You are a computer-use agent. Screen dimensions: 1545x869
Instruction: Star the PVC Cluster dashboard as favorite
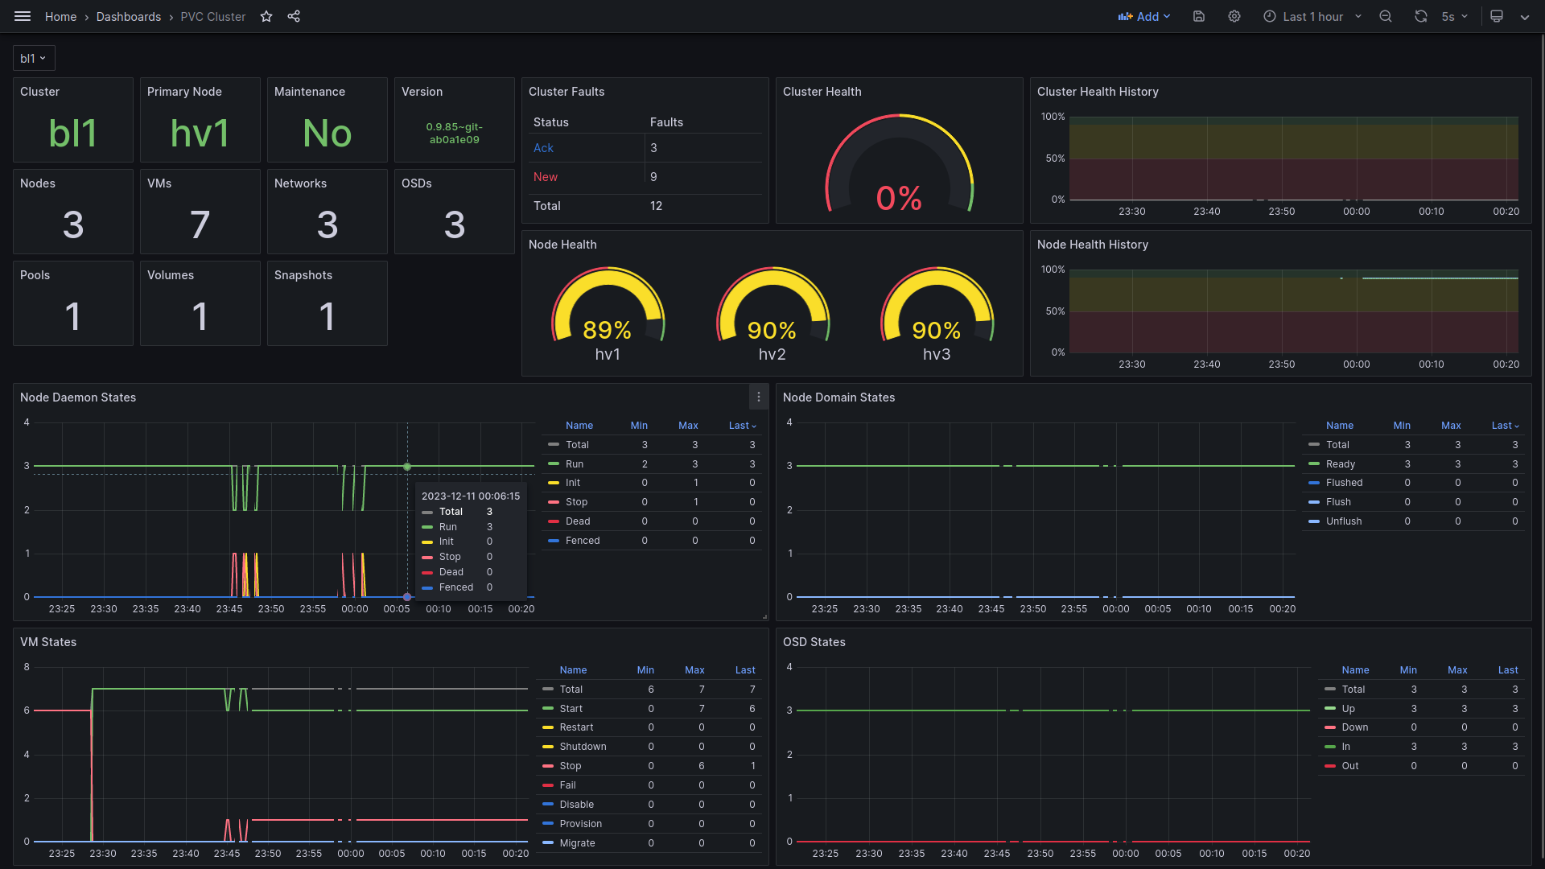point(266,16)
